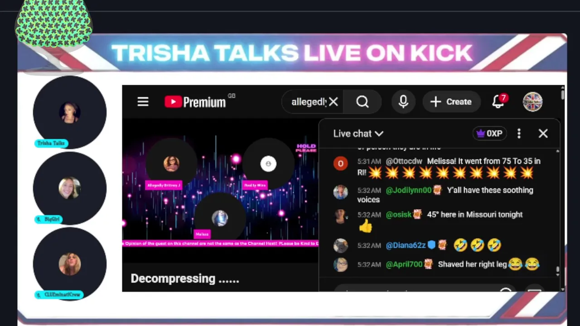
Task: Expand the Live chat mode dropdown
Action: (358, 134)
